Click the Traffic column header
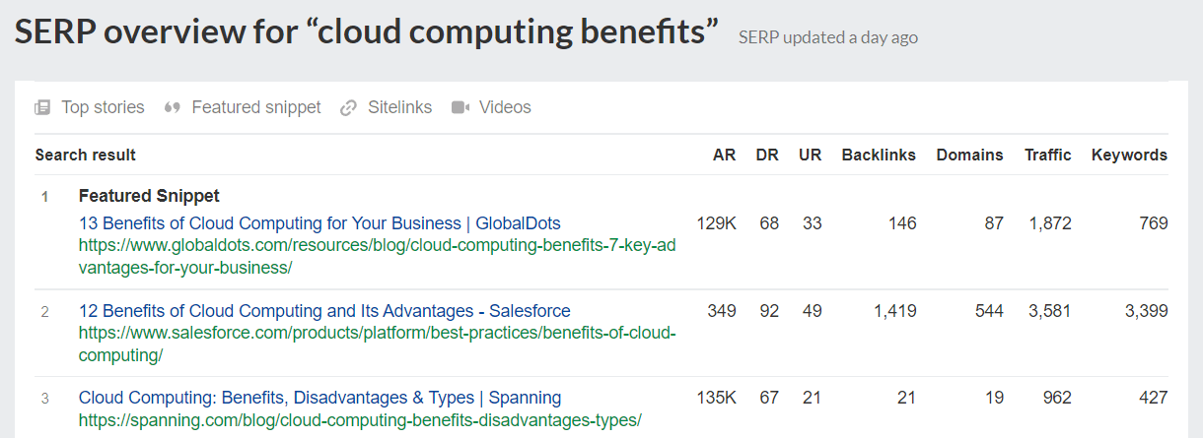Screen dimensions: 1203x438 1047,155
